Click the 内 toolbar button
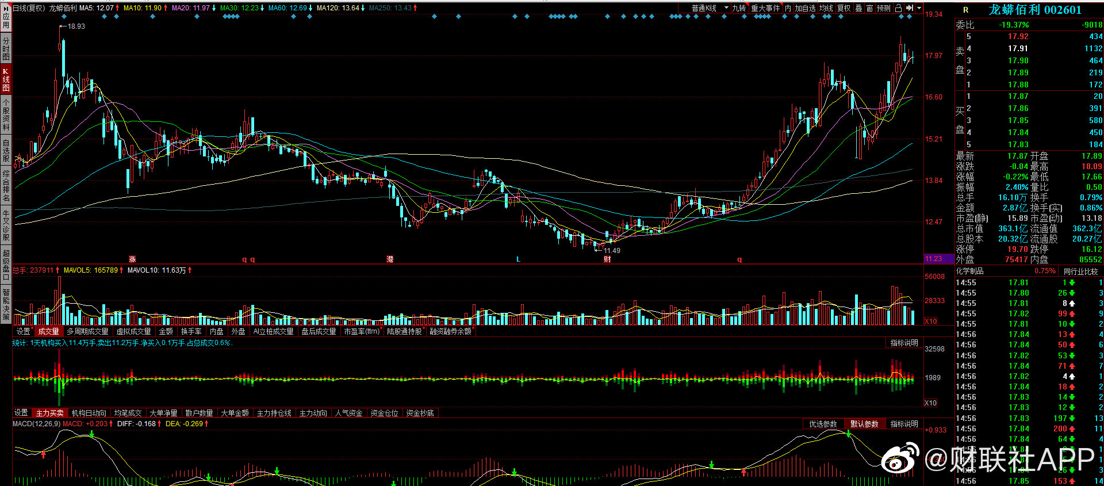 coord(788,8)
